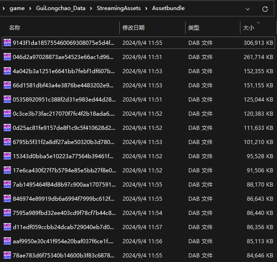Click date 2024/9/4 11:57 cell
This screenshot has width=277, height=262.
[x=143, y=227]
